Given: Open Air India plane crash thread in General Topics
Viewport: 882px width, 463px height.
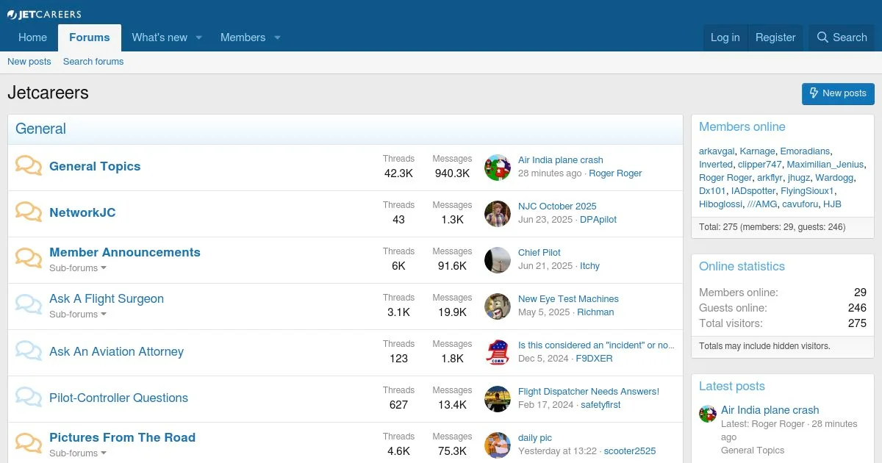Looking at the screenshot, I should pyautogui.click(x=560, y=160).
